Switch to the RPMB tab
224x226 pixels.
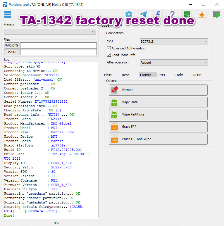point(197,75)
